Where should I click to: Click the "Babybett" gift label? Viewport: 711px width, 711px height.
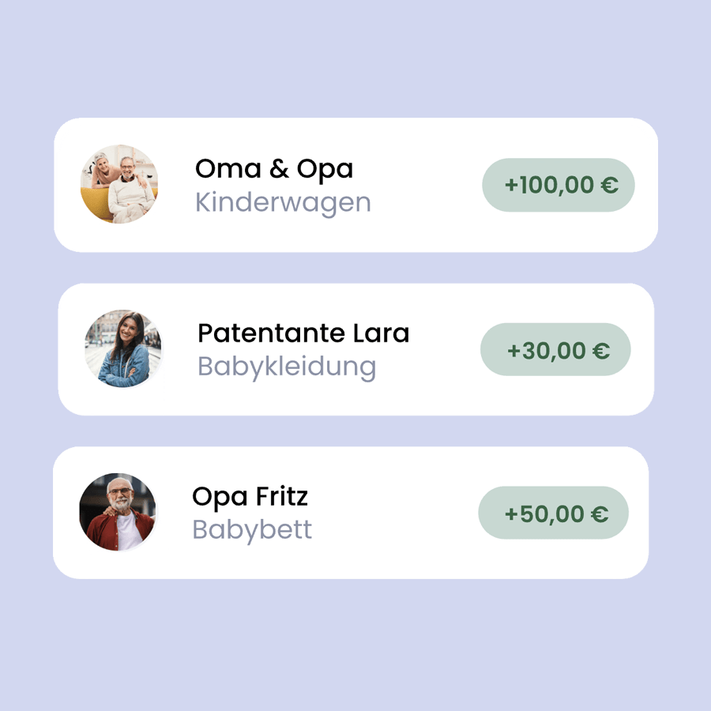[x=252, y=529]
